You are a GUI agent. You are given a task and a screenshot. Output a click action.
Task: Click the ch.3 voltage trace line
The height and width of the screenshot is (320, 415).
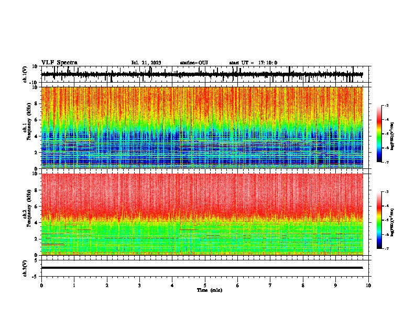point(202,268)
